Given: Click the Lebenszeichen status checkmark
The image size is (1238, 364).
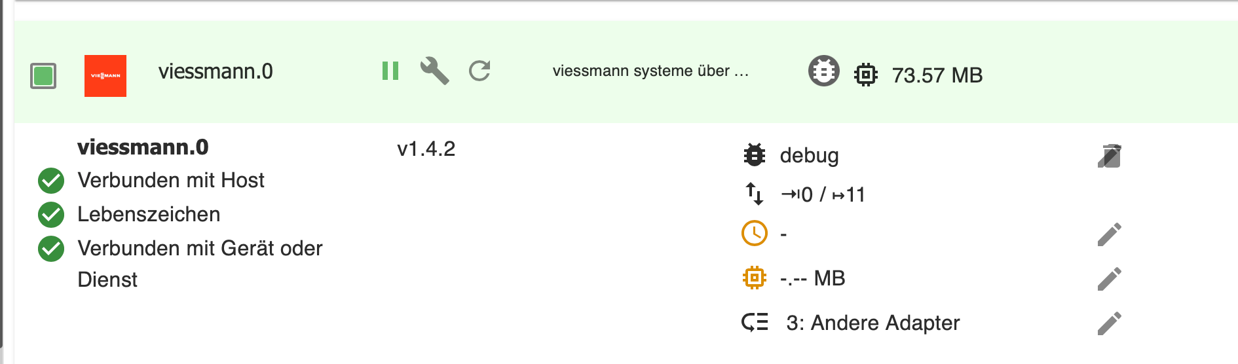Looking at the screenshot, I should click(51, 215).
